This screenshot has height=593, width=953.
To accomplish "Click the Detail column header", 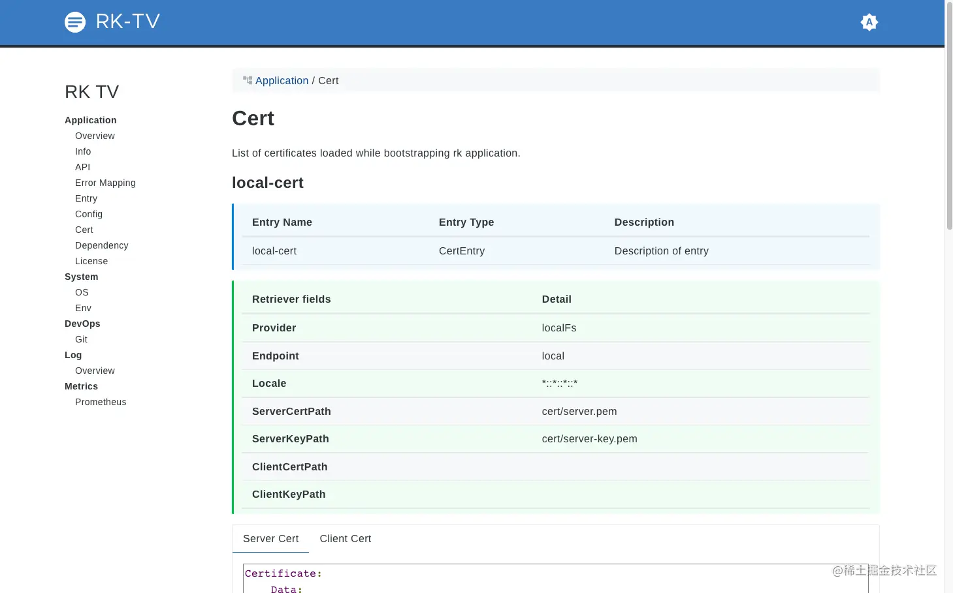I will point(557,299).
